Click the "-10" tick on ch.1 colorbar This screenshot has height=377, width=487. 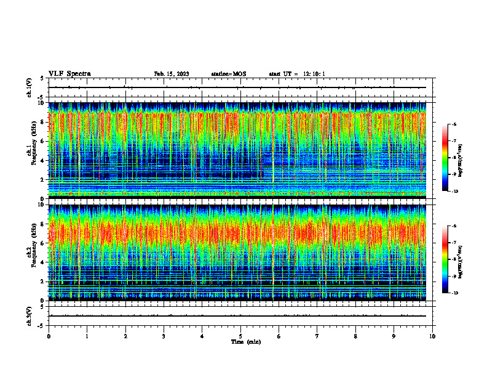[454, 192]
